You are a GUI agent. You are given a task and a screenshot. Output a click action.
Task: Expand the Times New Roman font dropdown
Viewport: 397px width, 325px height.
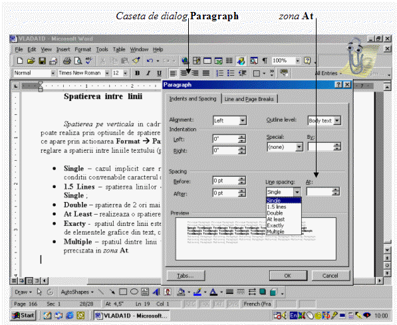107,73
